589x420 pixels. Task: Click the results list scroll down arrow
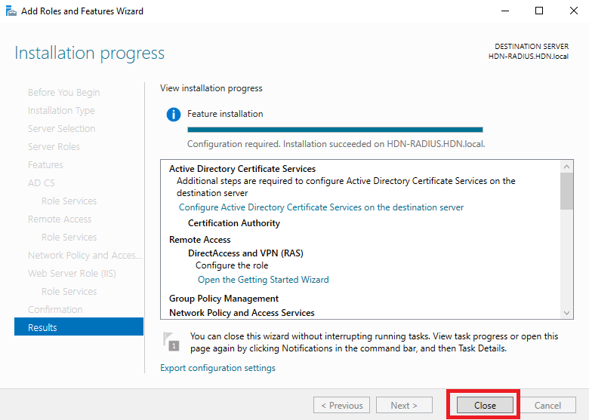coord(566,313)
